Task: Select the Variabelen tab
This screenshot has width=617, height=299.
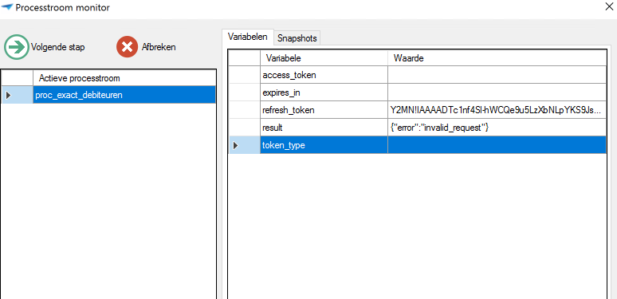Action: [x=248, y=37]
